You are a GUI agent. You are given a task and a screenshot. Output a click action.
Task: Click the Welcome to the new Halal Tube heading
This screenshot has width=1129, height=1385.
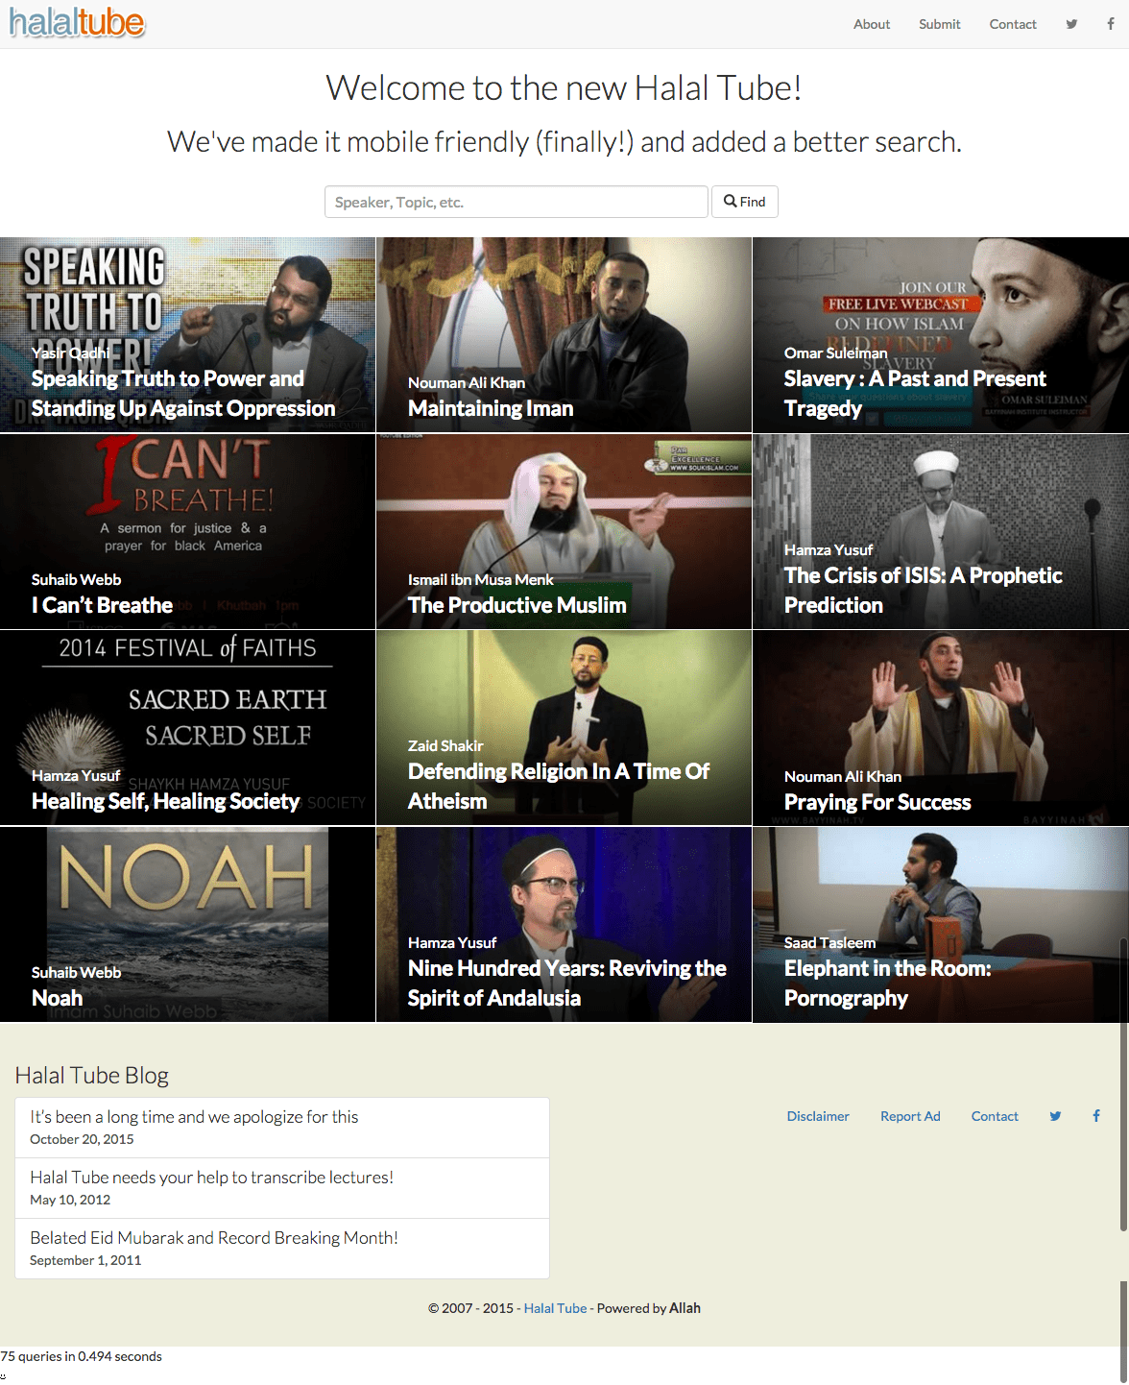pos(564,87)
